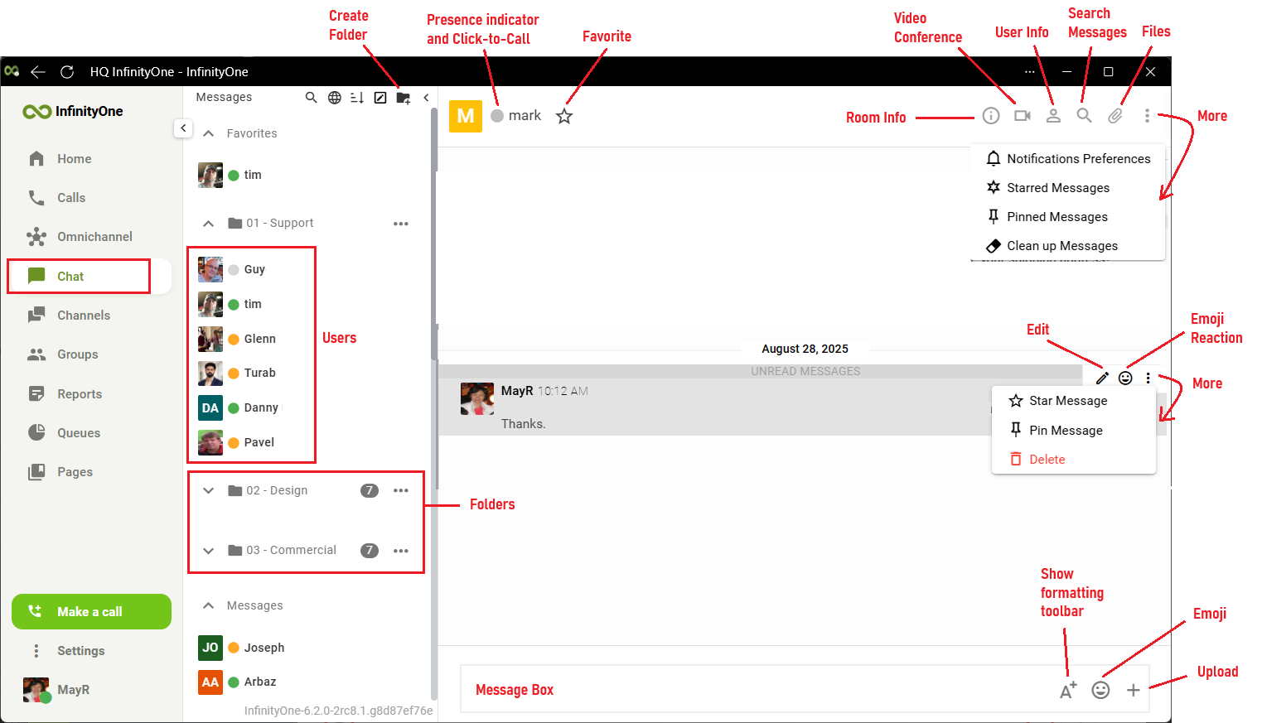This screenshot has width=1262, height=723.
Task: Choose Notifications Preferences from More menu
Action: [x=1068, y=159]
